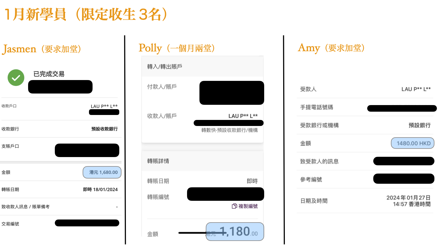
Task: Click the highlighted 1,180.00 amount box
Action: point(235,232)
